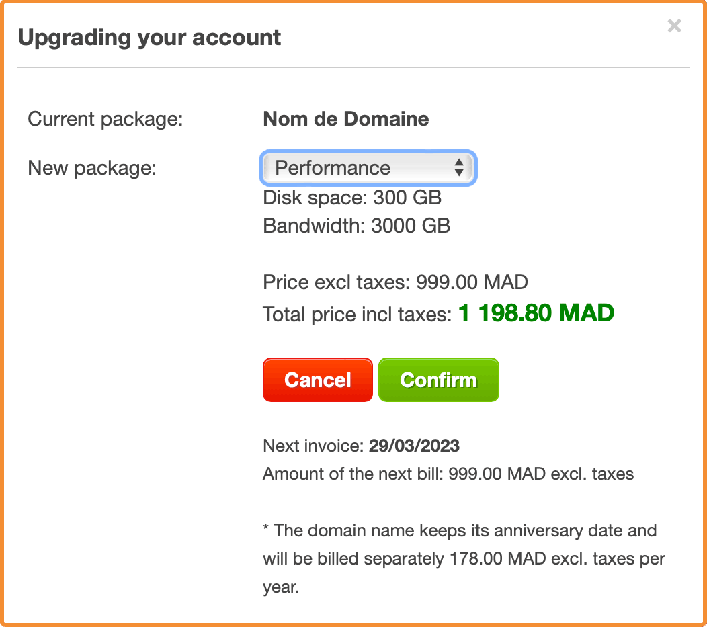
Task: Click the 'Disk space: 300 GB' line
Action: [x=352, y=198]
